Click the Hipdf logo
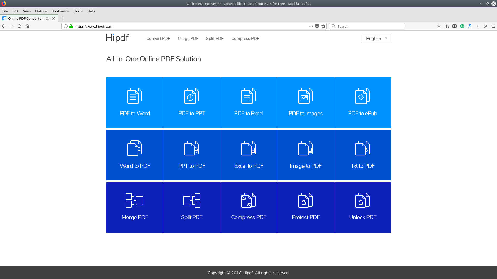 tap(117, 38)
